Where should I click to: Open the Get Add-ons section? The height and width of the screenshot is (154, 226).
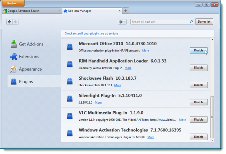(27, 44)
